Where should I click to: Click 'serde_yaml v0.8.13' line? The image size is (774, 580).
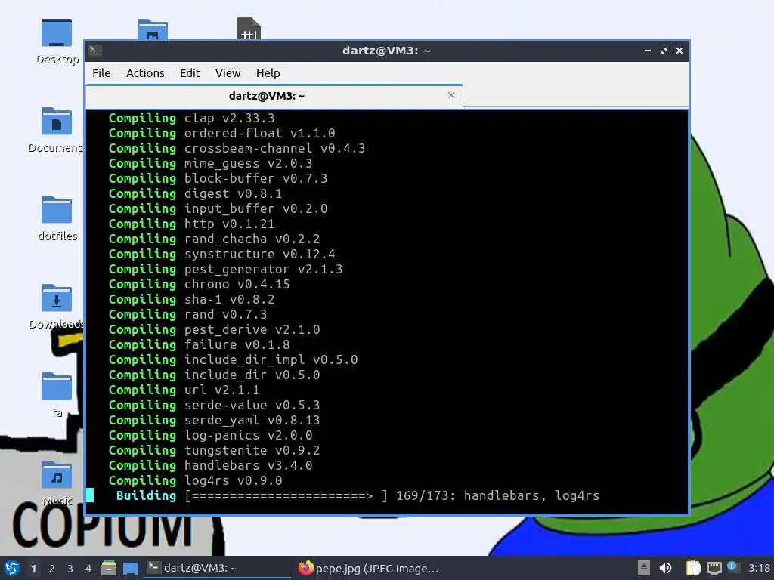[x=252, y=420]
